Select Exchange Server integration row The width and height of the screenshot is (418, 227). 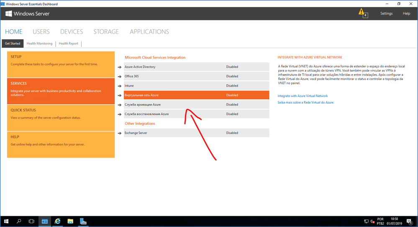(197, 133)
